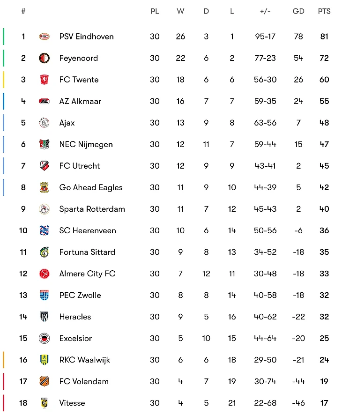Select the FC Twente crest icon
The height and width of the screenshot is (415, 342).
(x=44, y=80)
